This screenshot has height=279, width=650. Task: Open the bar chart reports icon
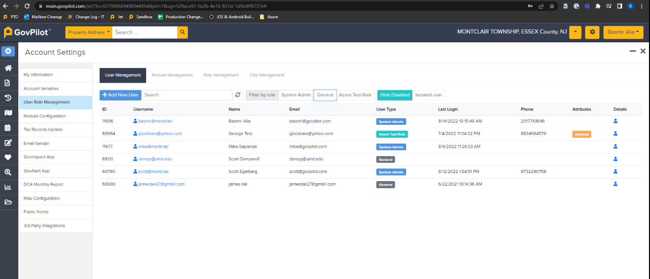point(8,187)
